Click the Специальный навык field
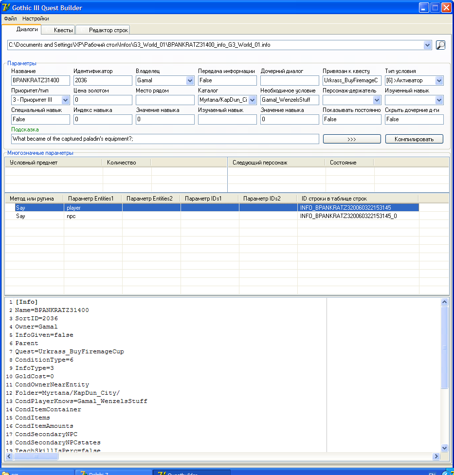 (x=40, y=119)
